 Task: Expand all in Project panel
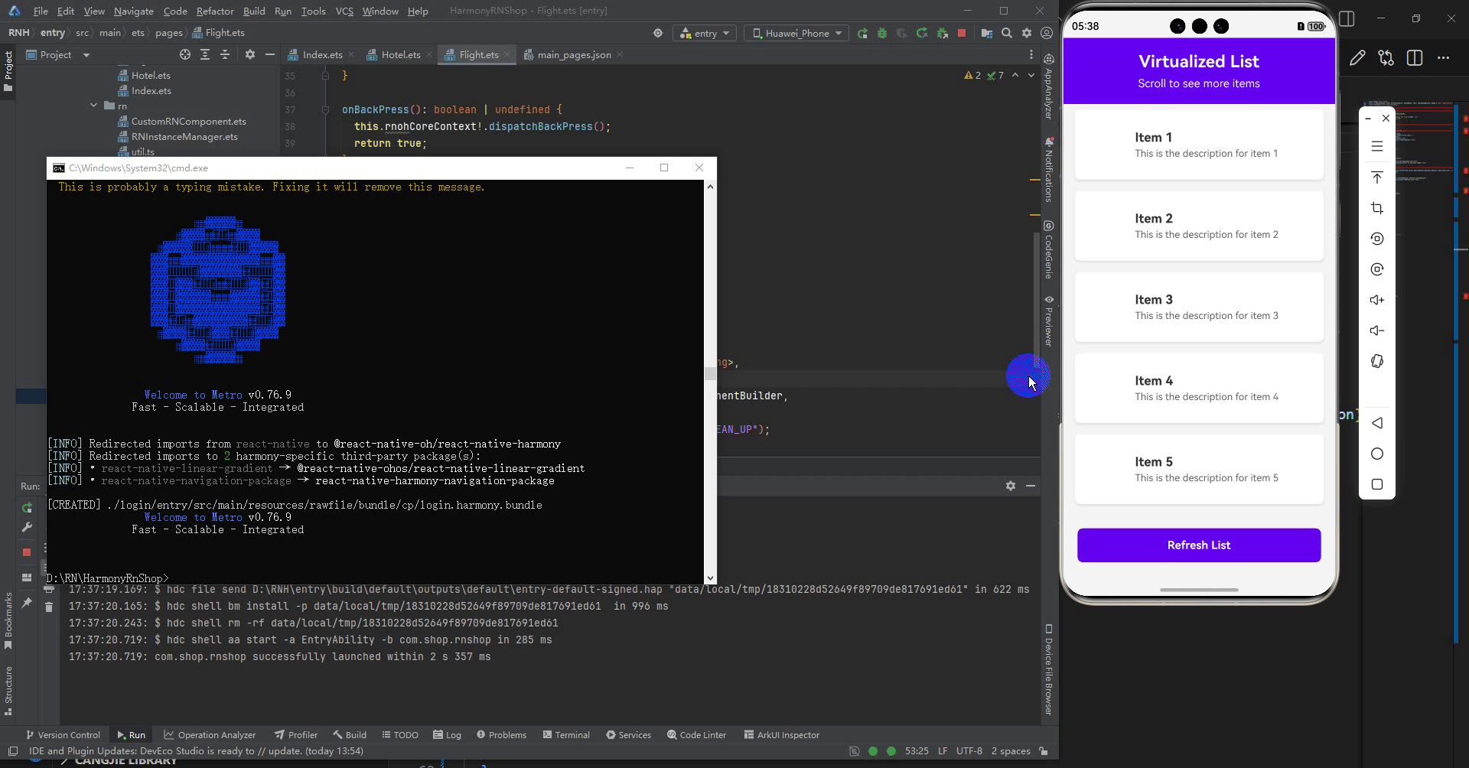205,54
